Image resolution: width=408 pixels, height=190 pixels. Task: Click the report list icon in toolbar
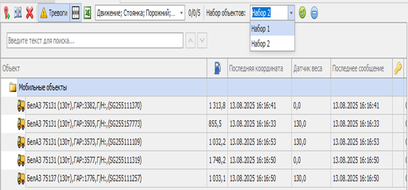pyautogui.click(x=18, y=13)
